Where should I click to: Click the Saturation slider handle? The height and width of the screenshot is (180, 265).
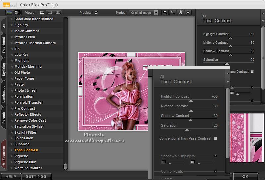(x=187, y=130)
